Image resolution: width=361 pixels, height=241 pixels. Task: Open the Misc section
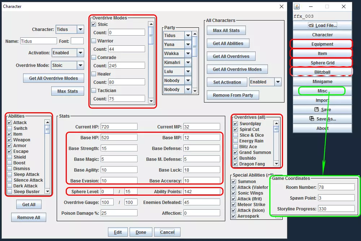pyautogui.click(x=322, y=91)
